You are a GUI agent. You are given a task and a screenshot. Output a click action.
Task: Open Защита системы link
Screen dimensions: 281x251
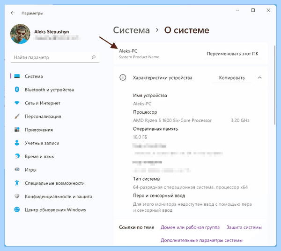click(x=244, y=227)
